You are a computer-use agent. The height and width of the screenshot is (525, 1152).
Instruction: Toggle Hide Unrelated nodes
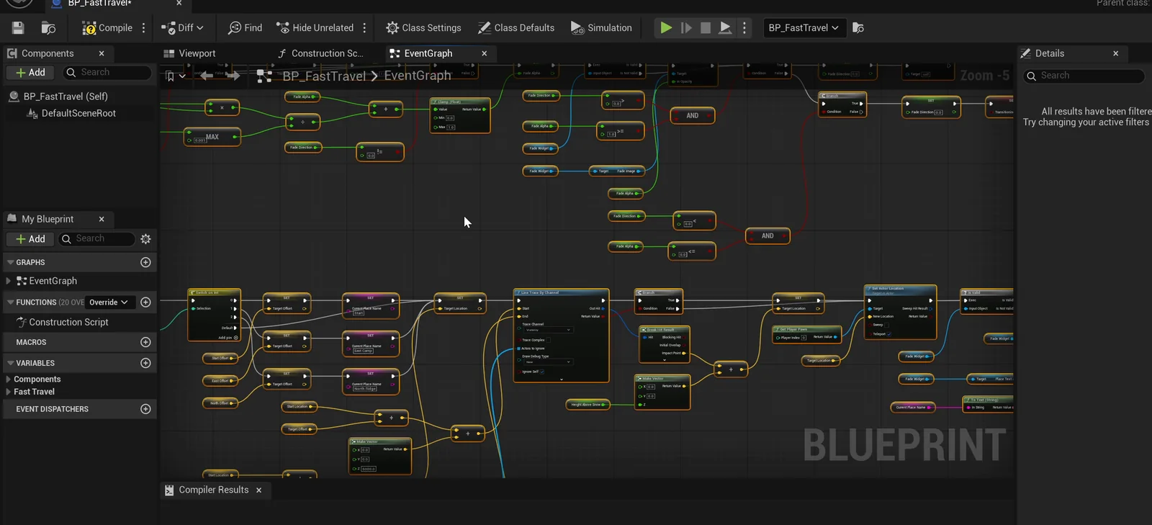pos(315,28)
